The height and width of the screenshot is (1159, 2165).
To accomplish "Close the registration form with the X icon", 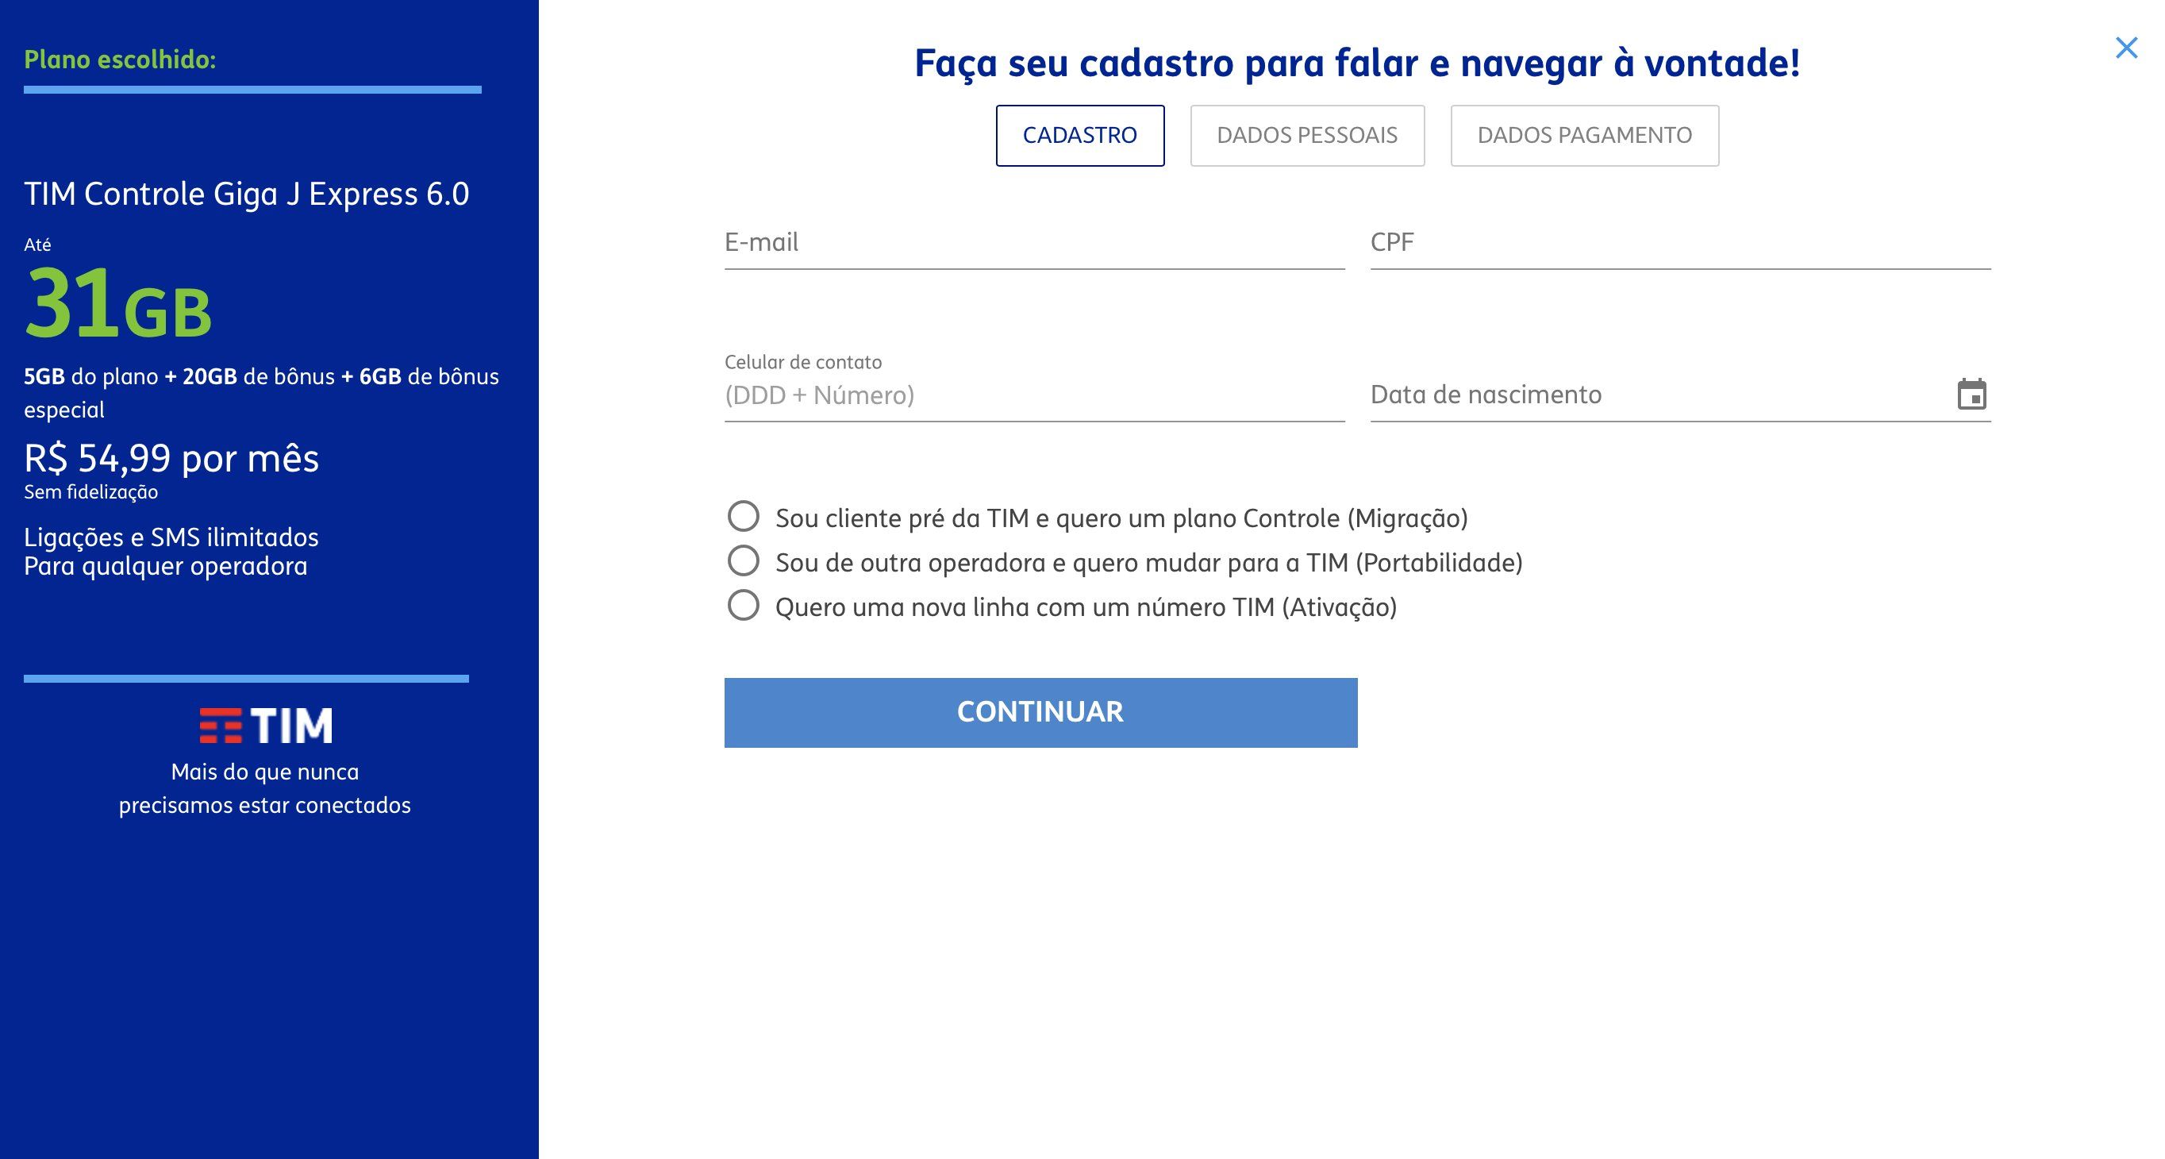I will coord(2126,48).
